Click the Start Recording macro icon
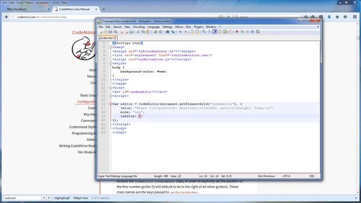 [x=237, y=32]
